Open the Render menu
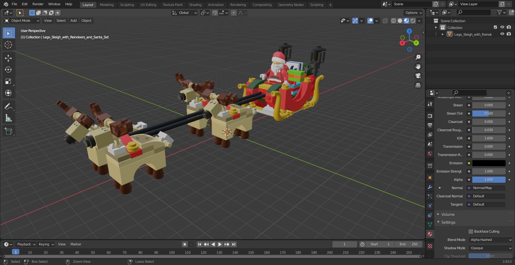Image resolution: width=515 pixels, height=265 pixels. pos(38,4)
